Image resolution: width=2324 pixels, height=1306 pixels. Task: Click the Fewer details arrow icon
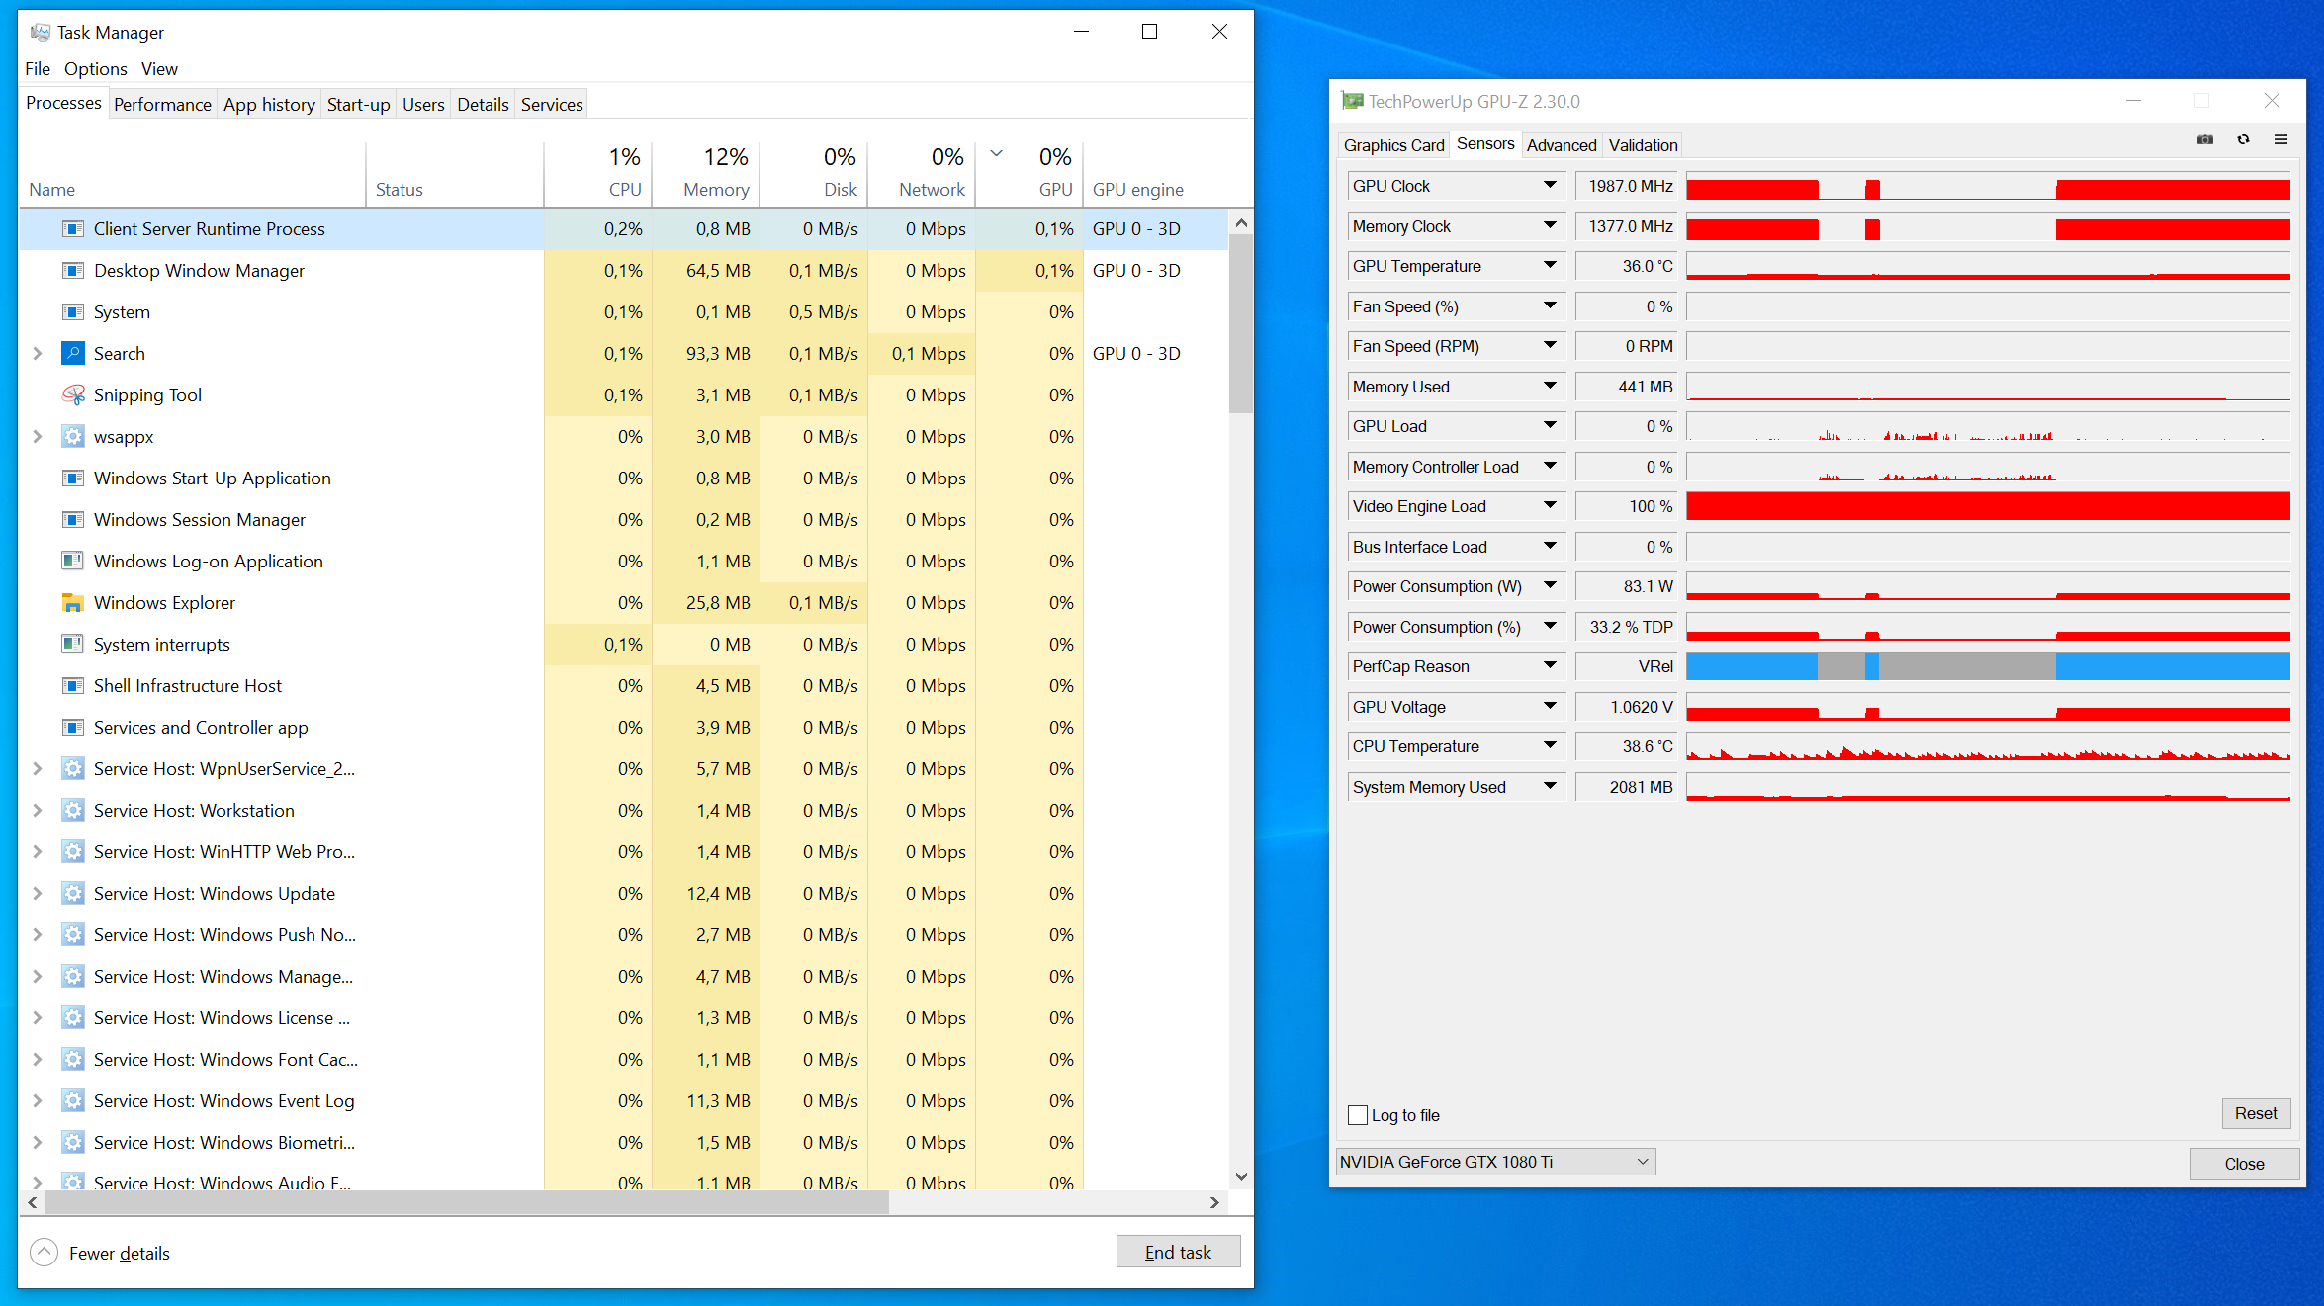[x=45, y=1253]
